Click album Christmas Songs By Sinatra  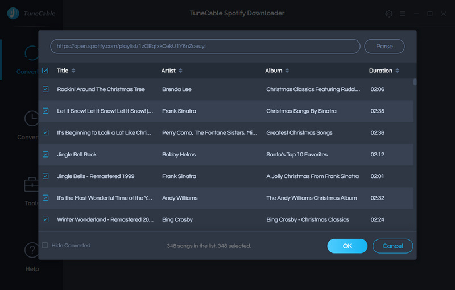[301, 111]
